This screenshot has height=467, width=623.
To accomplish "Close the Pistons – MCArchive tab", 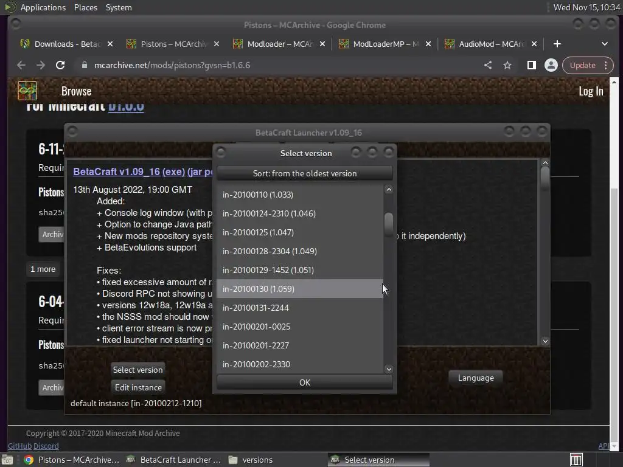I will 217,44.
